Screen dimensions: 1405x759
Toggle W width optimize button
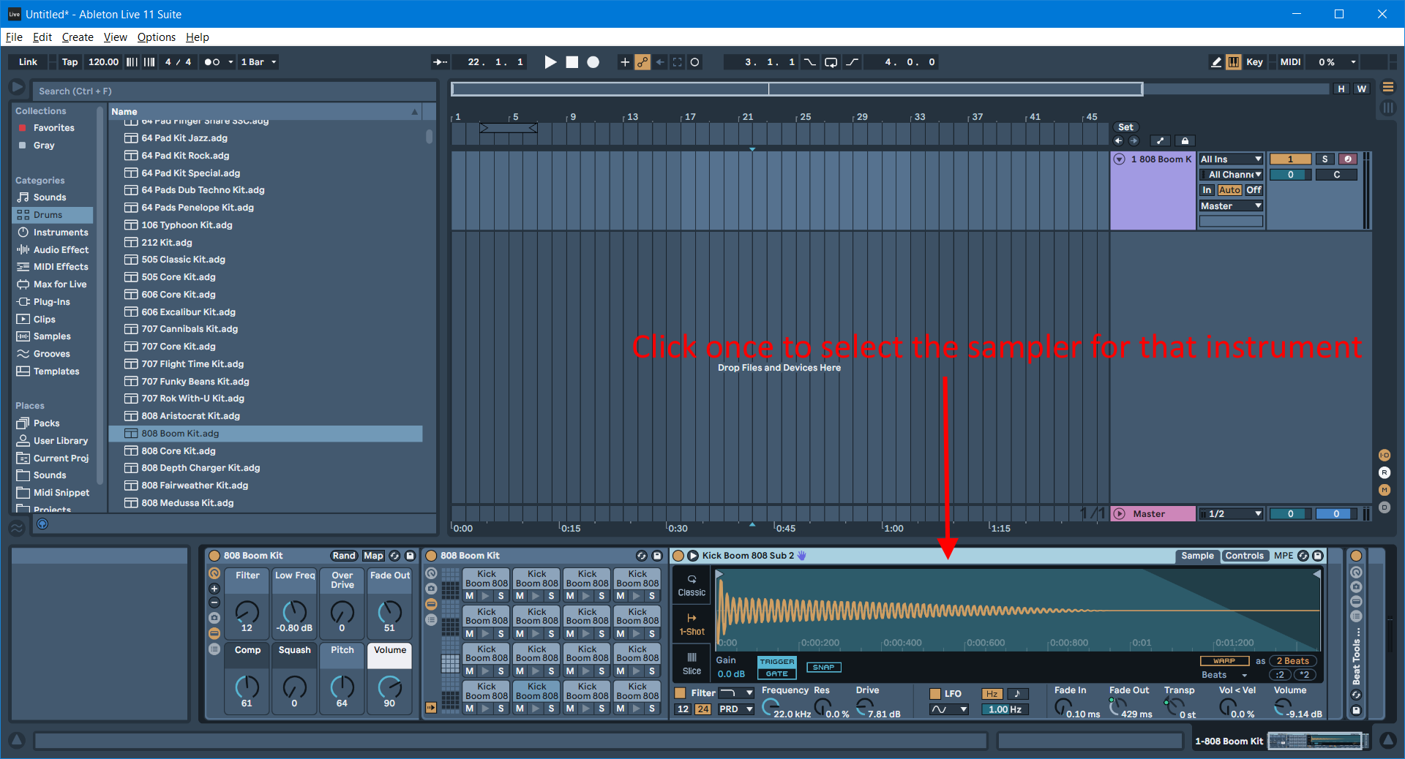click(1361, 89)
